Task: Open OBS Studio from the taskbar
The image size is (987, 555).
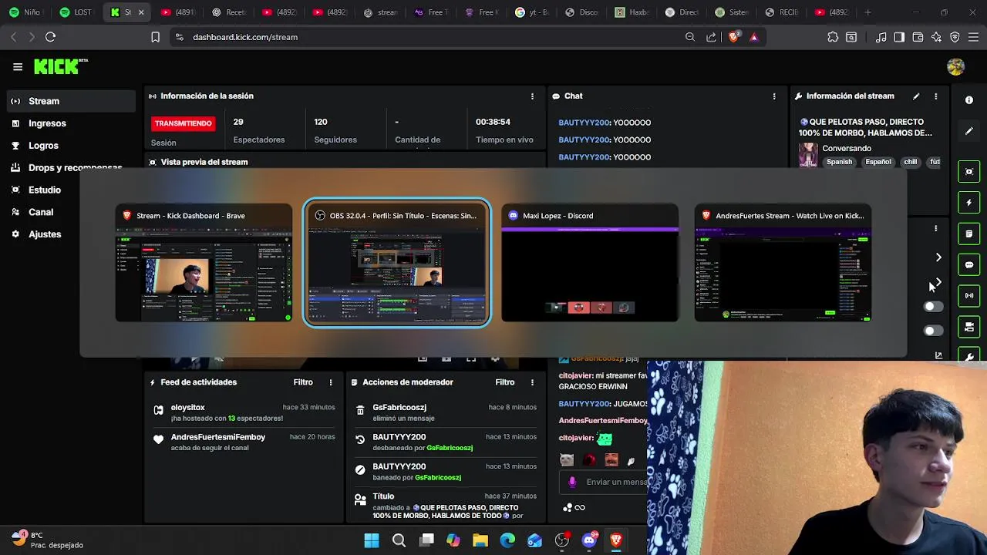Action: [562, 540]
